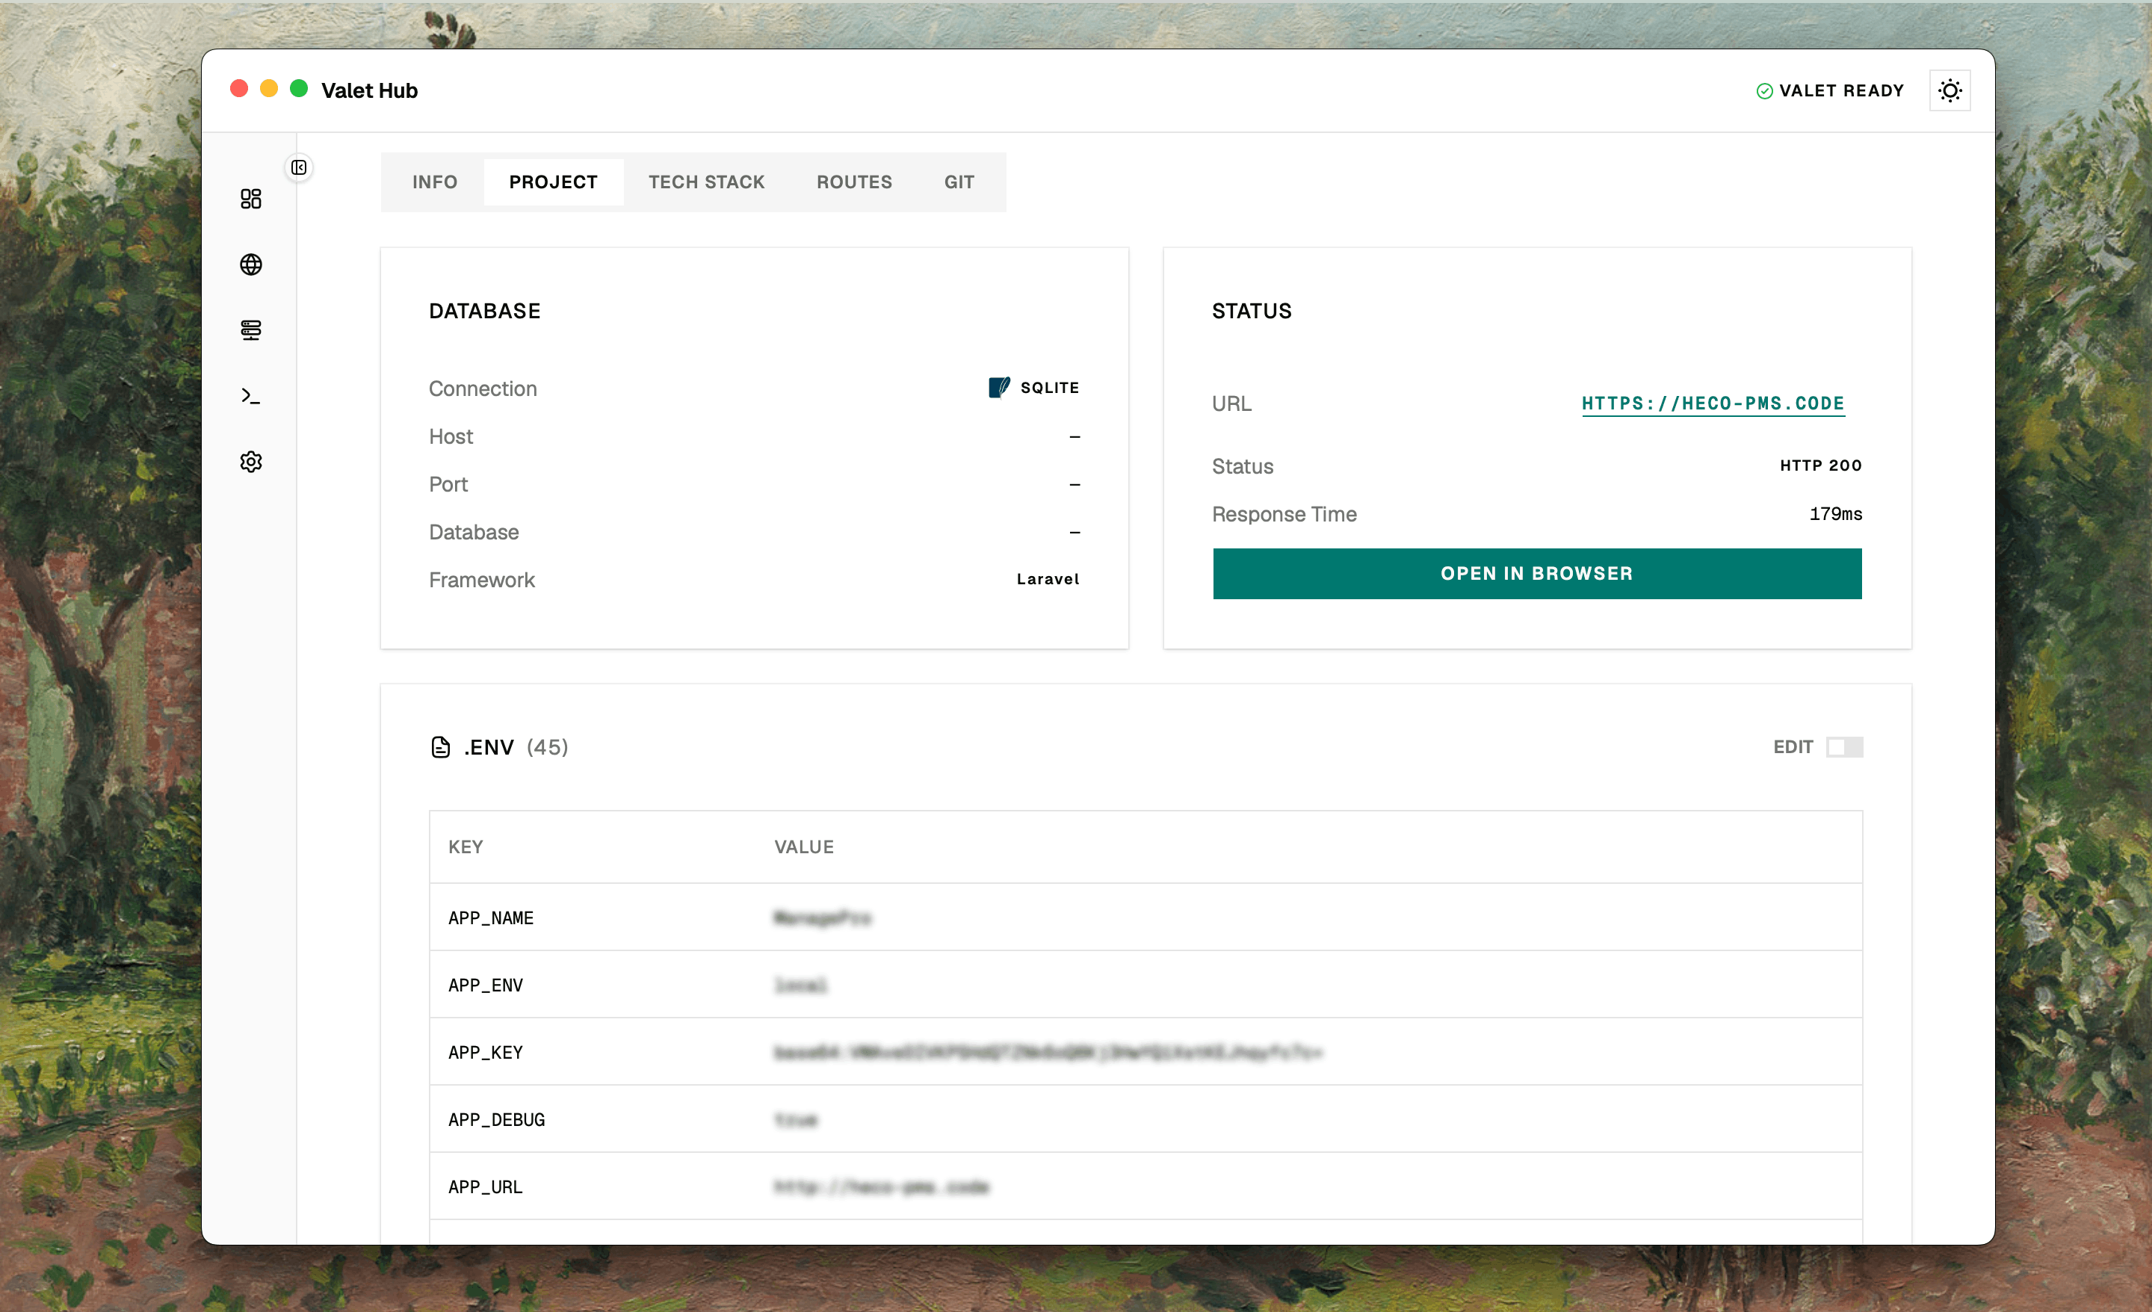Image resolution: width=2152 pixels, height=1312 pixels.
Task: Click the Laravel framework value
Action: [x=1047, y=579]
